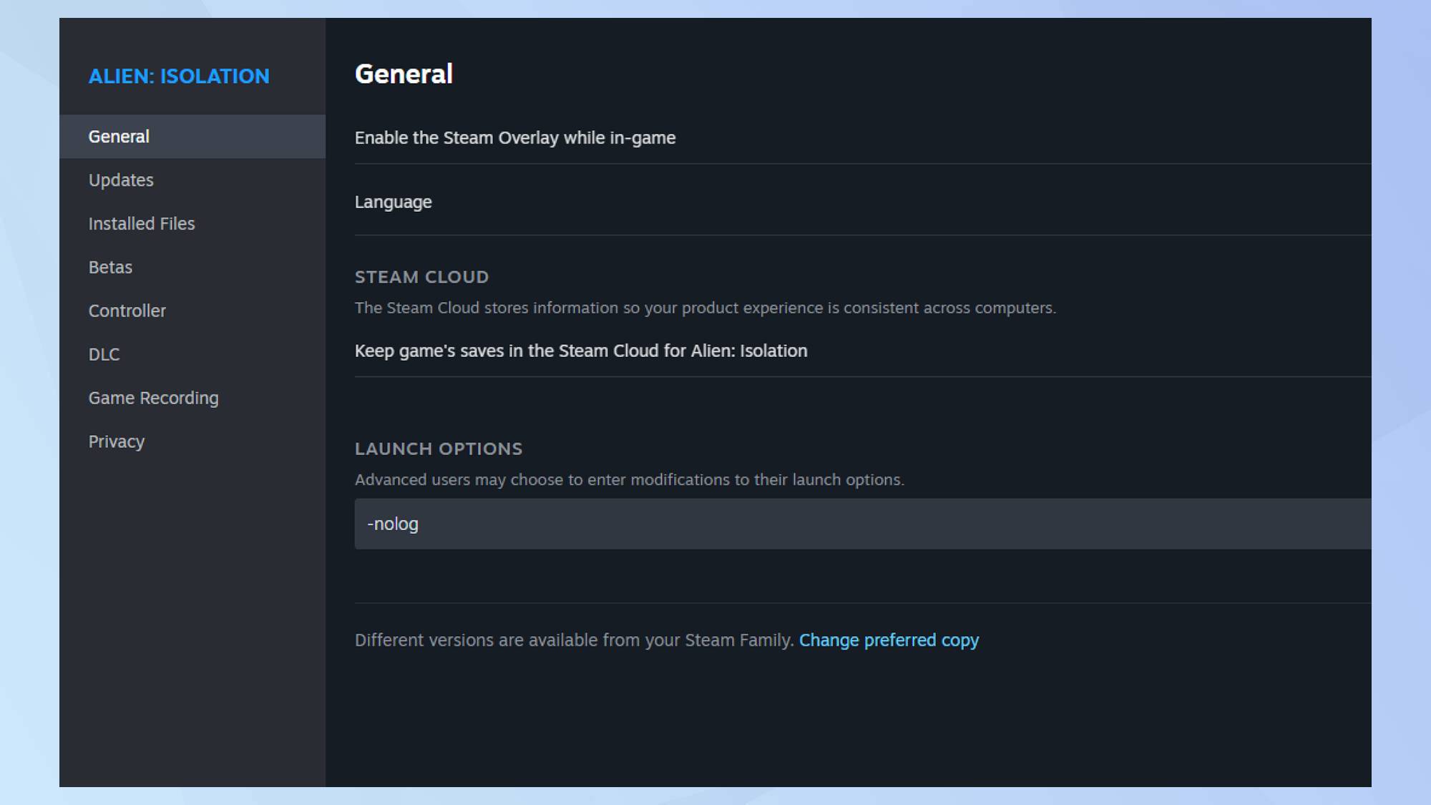1431x805 pixels.
Task: Select the DLC sidebar entry
Action: click(x=104, y=355)
